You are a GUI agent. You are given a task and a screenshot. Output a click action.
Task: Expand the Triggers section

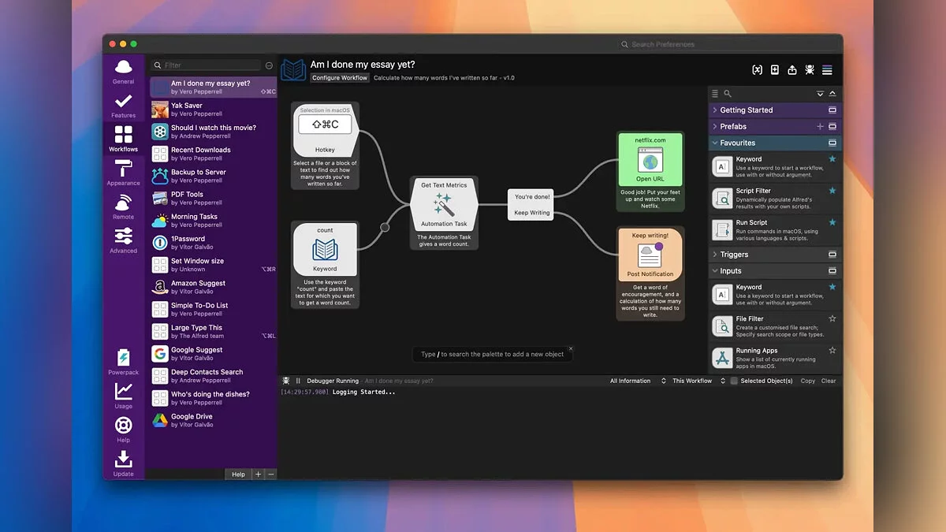point(715,255)
